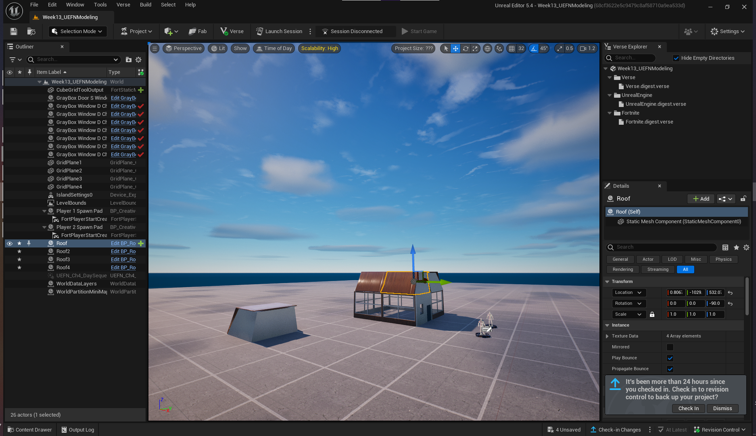
Task: Click the Add component button
Action: (701, 199)
